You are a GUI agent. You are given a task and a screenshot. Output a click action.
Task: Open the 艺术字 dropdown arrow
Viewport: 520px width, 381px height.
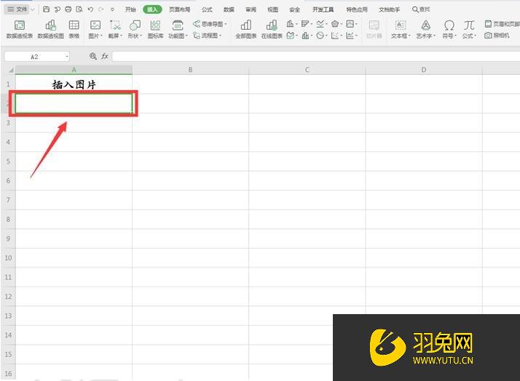click(x=434, y=36)
